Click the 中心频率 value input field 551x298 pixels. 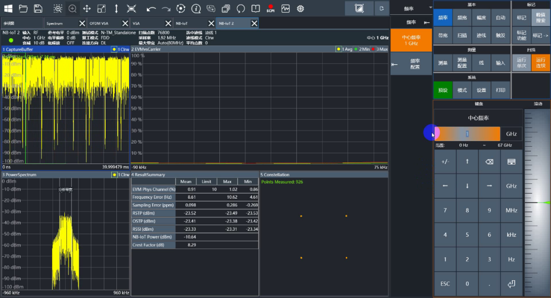coord(467,134)
